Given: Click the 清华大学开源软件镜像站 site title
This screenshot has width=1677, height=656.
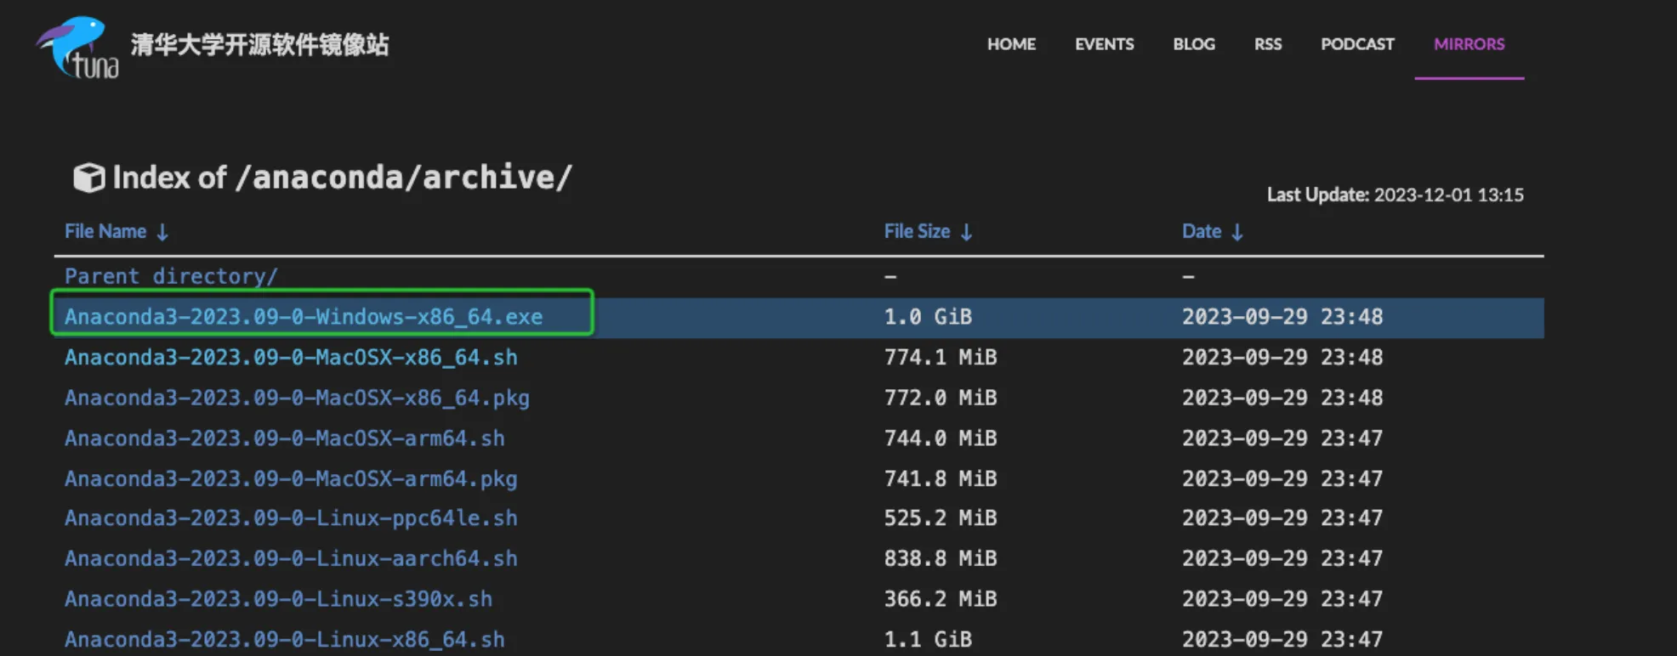Looking at the screenshot, I should pyautogui.click(x=259, y=45).
